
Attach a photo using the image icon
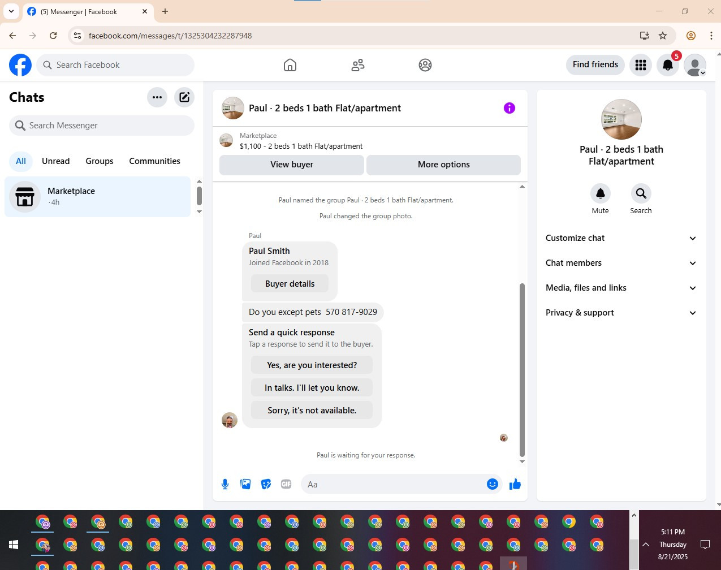pyautogui.click(x=245, y=484)
